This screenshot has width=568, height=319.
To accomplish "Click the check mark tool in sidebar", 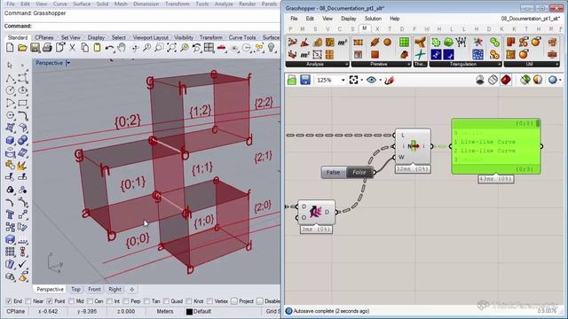I will (22, 264).
